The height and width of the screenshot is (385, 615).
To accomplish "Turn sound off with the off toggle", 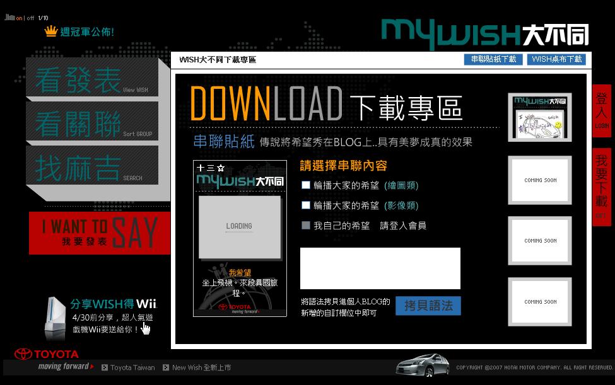I will 30,18.
